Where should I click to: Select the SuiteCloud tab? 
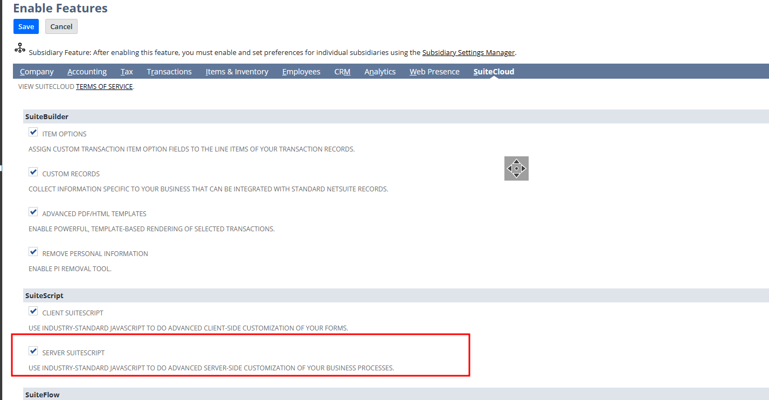[x=494, y=72]
